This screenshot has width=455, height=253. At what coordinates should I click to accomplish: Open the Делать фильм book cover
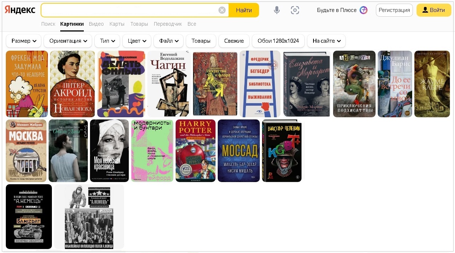(121, 84)
